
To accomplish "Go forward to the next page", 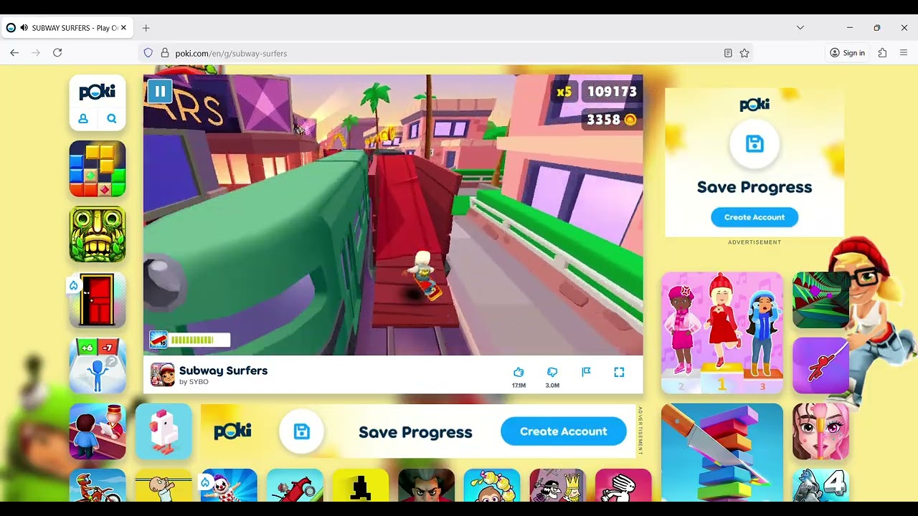I will pos(36,53).
